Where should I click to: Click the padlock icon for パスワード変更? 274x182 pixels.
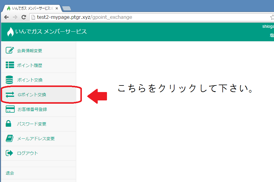click(9, 124)
